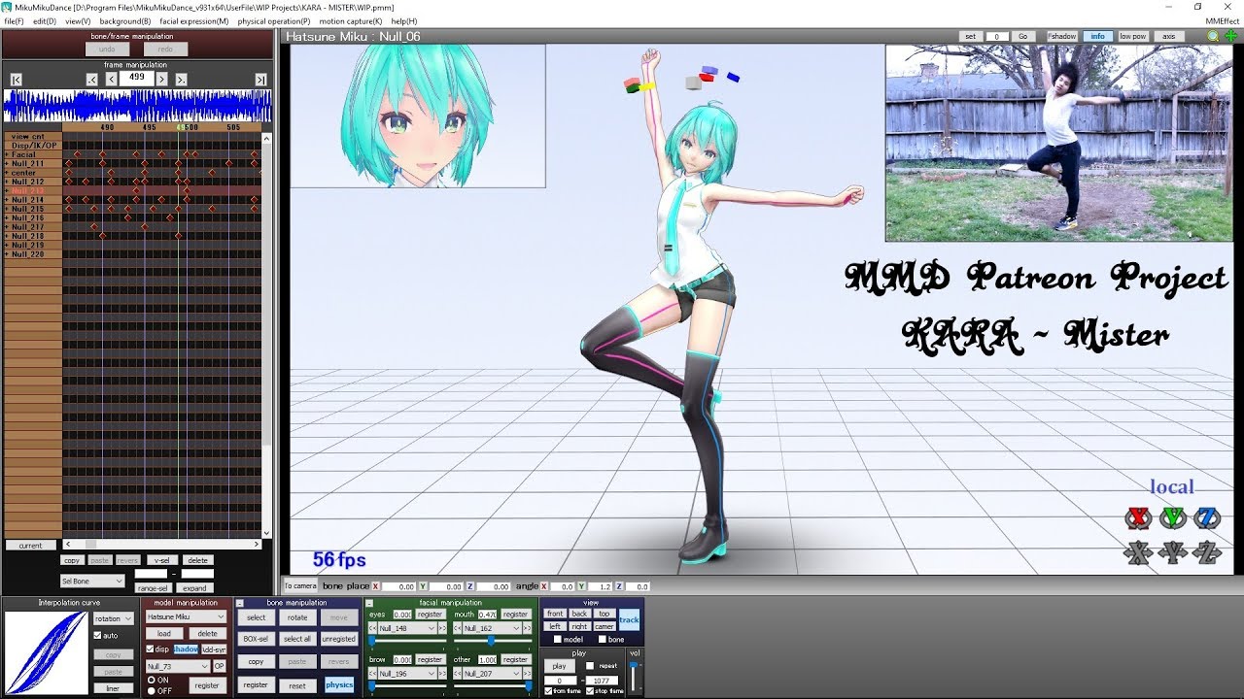Click the red X rotation axis icon
This screenshot has width=1244, height=699.
(1138, 517)
